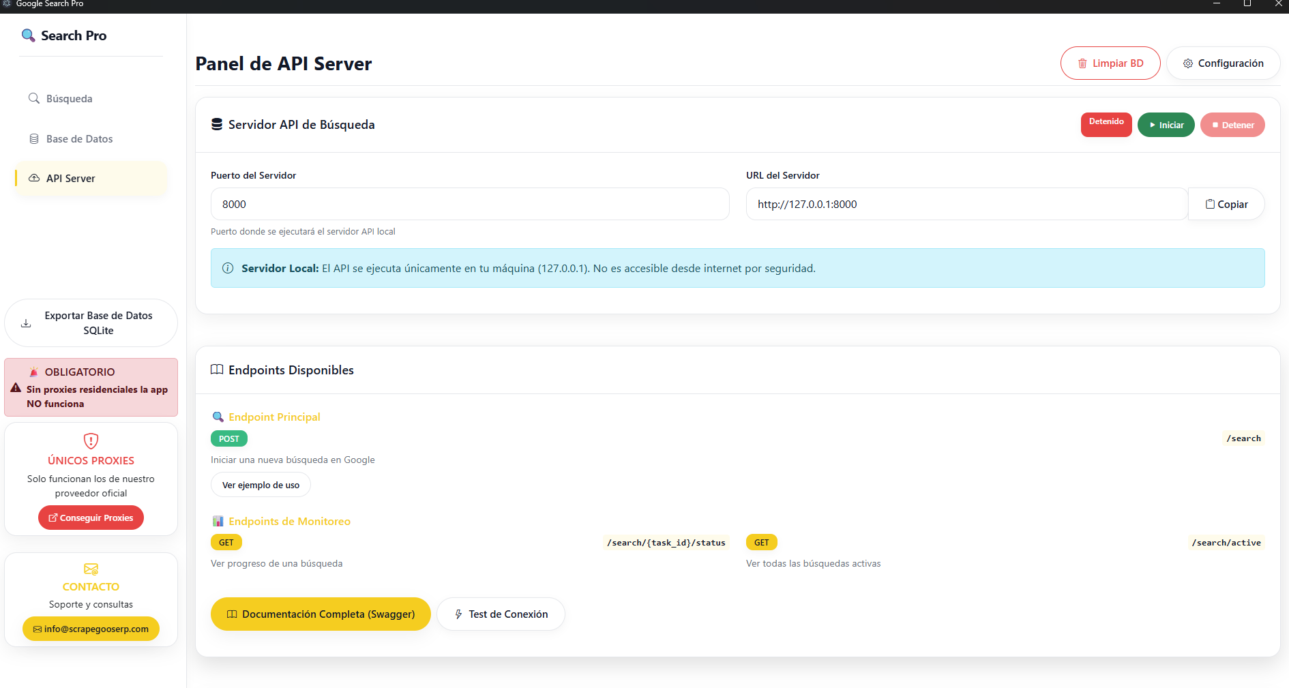Click the info icon in Servidor Local notice
Viewport: 1289px width, 688px height.
click(228, 269)
